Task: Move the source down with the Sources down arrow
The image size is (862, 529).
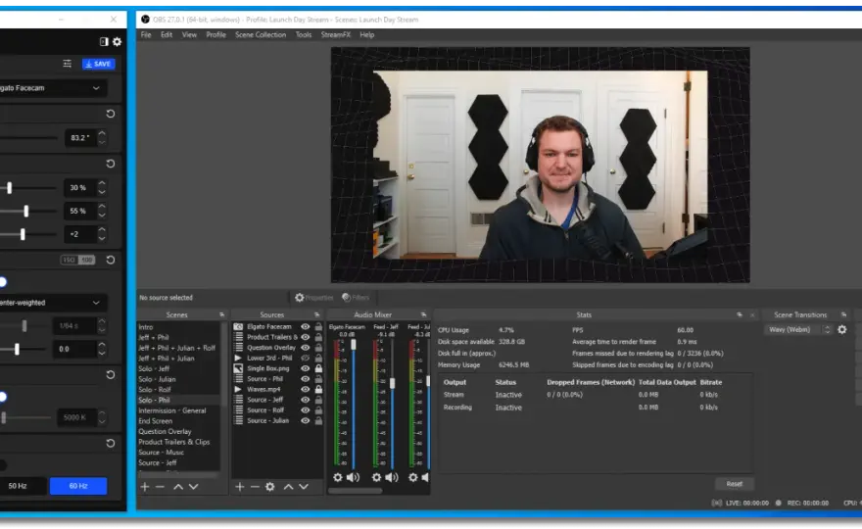Action: pyautogui.click(x=304, y=487)
